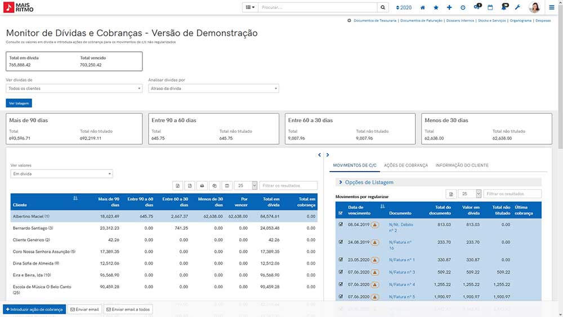Click the print icon above the client table
This screenshot has width=563, height=317.
[202, 186]
